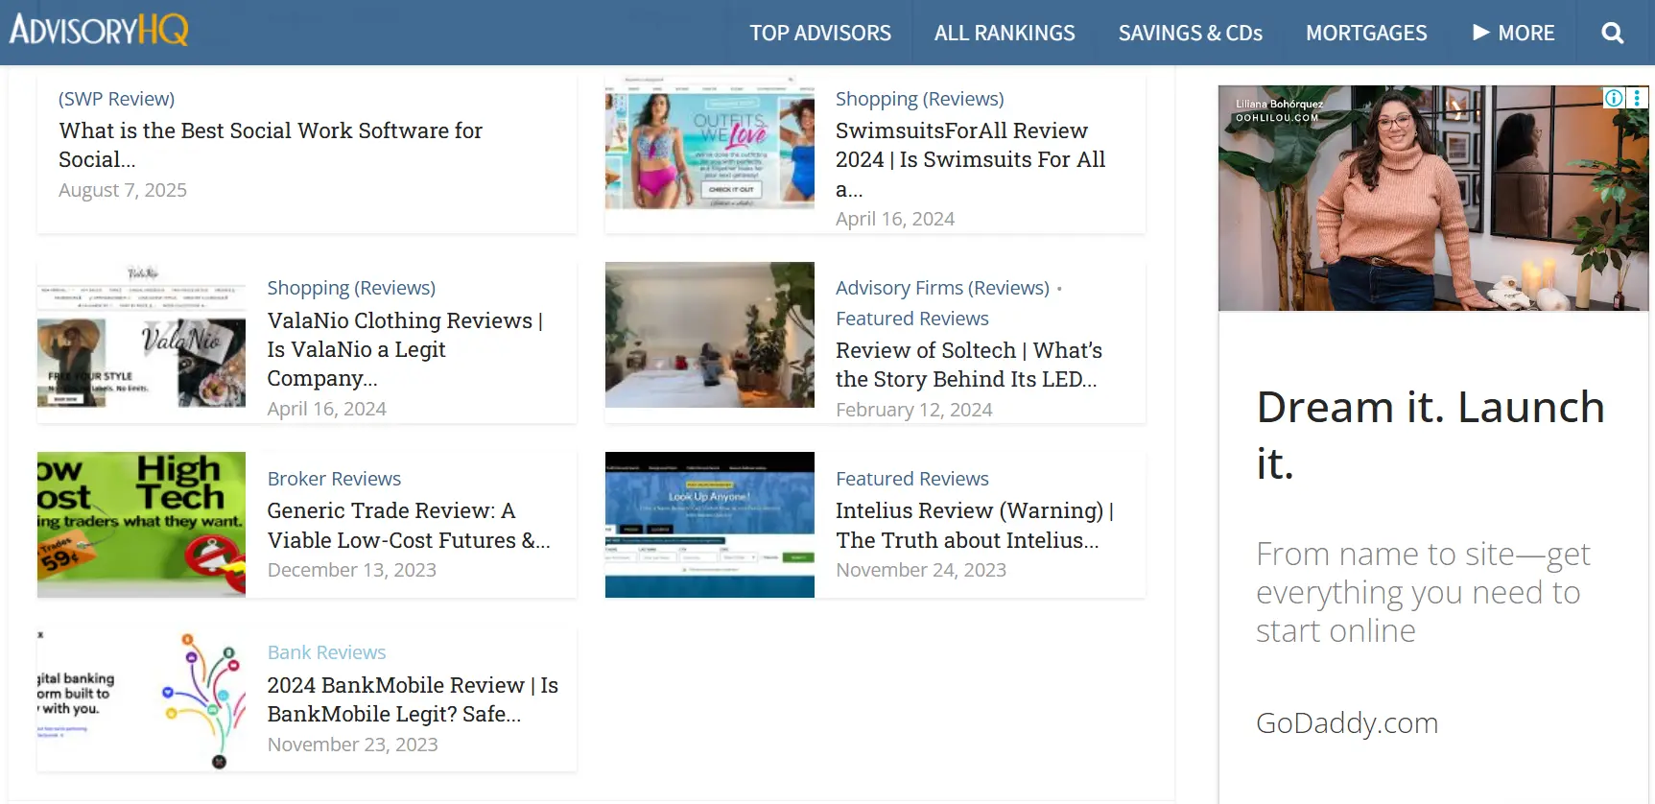The height and width of the screenshot is (804, 1655).
Task: Open Shopping (Reviews) category above ValaNio
Action: (351, 288)
